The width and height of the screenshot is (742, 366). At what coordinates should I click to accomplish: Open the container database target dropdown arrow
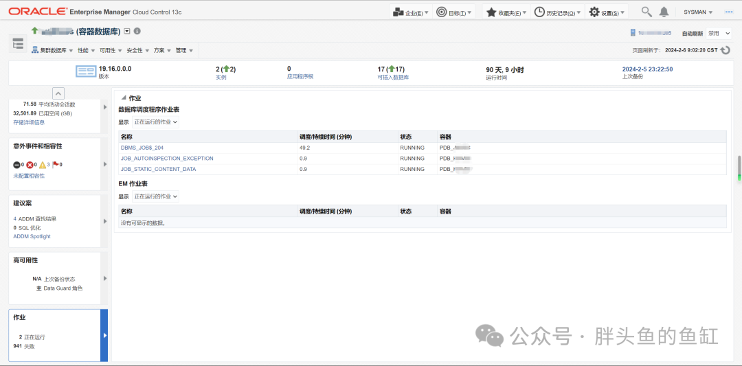pos(127,31)
